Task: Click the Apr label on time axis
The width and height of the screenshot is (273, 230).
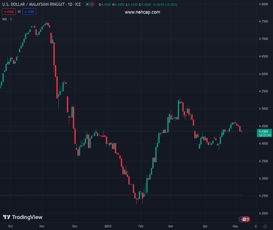Action: [x=205, y=227]
